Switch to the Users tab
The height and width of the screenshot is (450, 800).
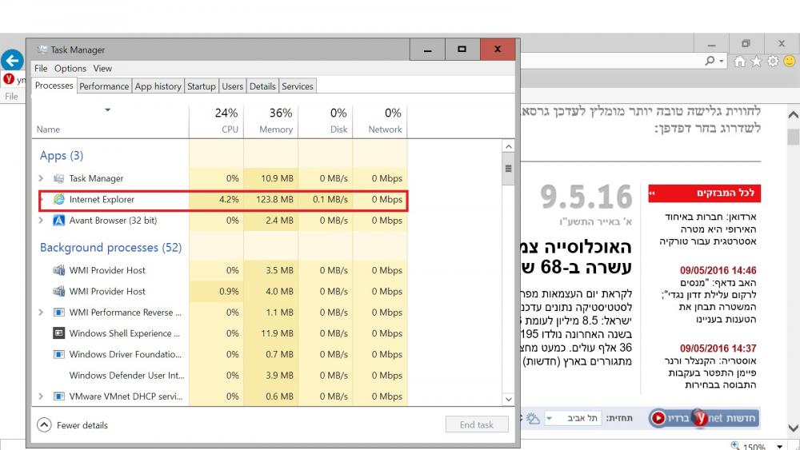point(233,86)
